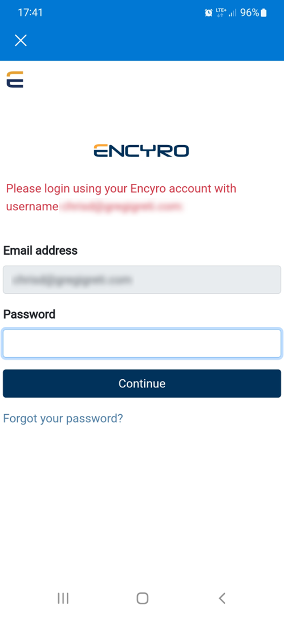Tap the signal strength bars icon
Viewport: 284px width, 617px height.
[233, 13]
